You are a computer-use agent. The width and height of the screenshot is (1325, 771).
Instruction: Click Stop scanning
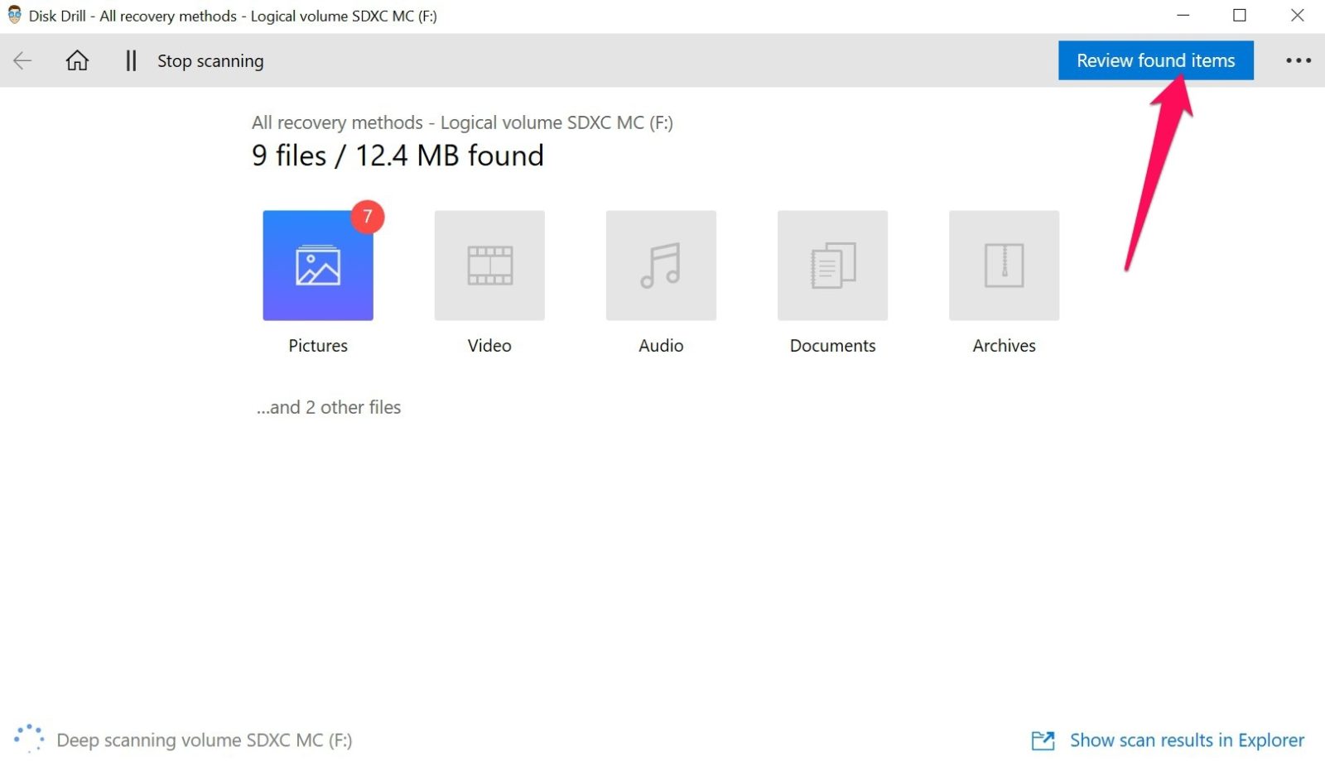tap(210, 60)
